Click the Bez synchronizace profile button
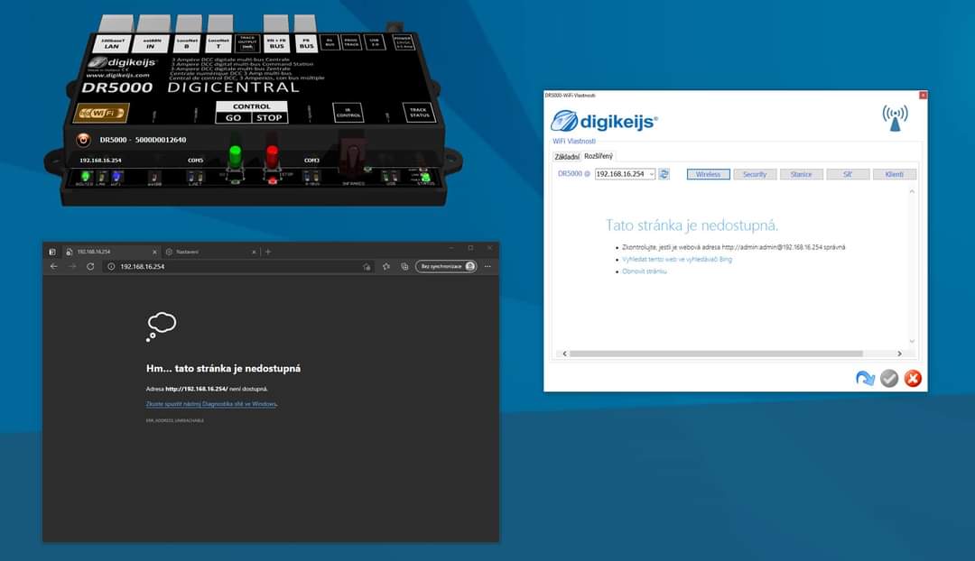 point(447,266)
